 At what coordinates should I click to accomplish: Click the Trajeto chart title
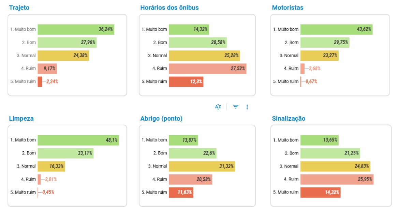[19, 7]
